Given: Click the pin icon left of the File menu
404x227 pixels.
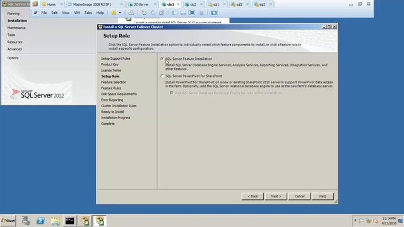Looking at the screenshot, I should [x=35, y=13].
